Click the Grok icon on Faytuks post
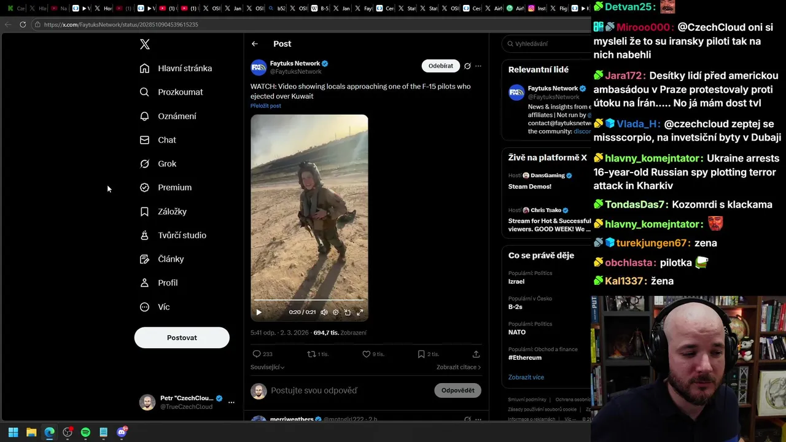This screenshot has width=786, height=442. (x=467, y=66)
